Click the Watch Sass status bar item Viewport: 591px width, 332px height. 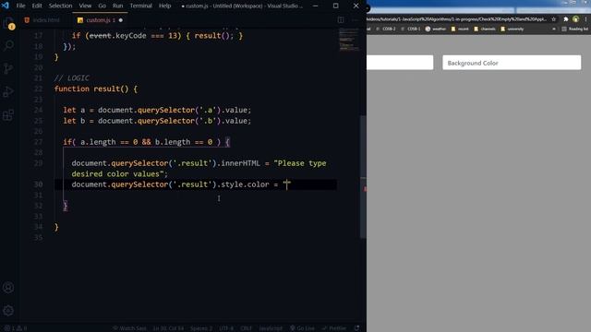pos(129,328)
